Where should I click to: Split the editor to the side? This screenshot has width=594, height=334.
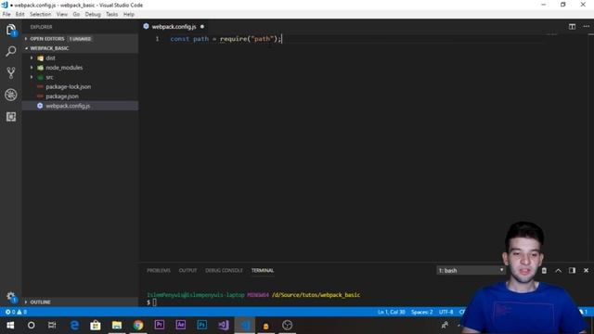572,27
